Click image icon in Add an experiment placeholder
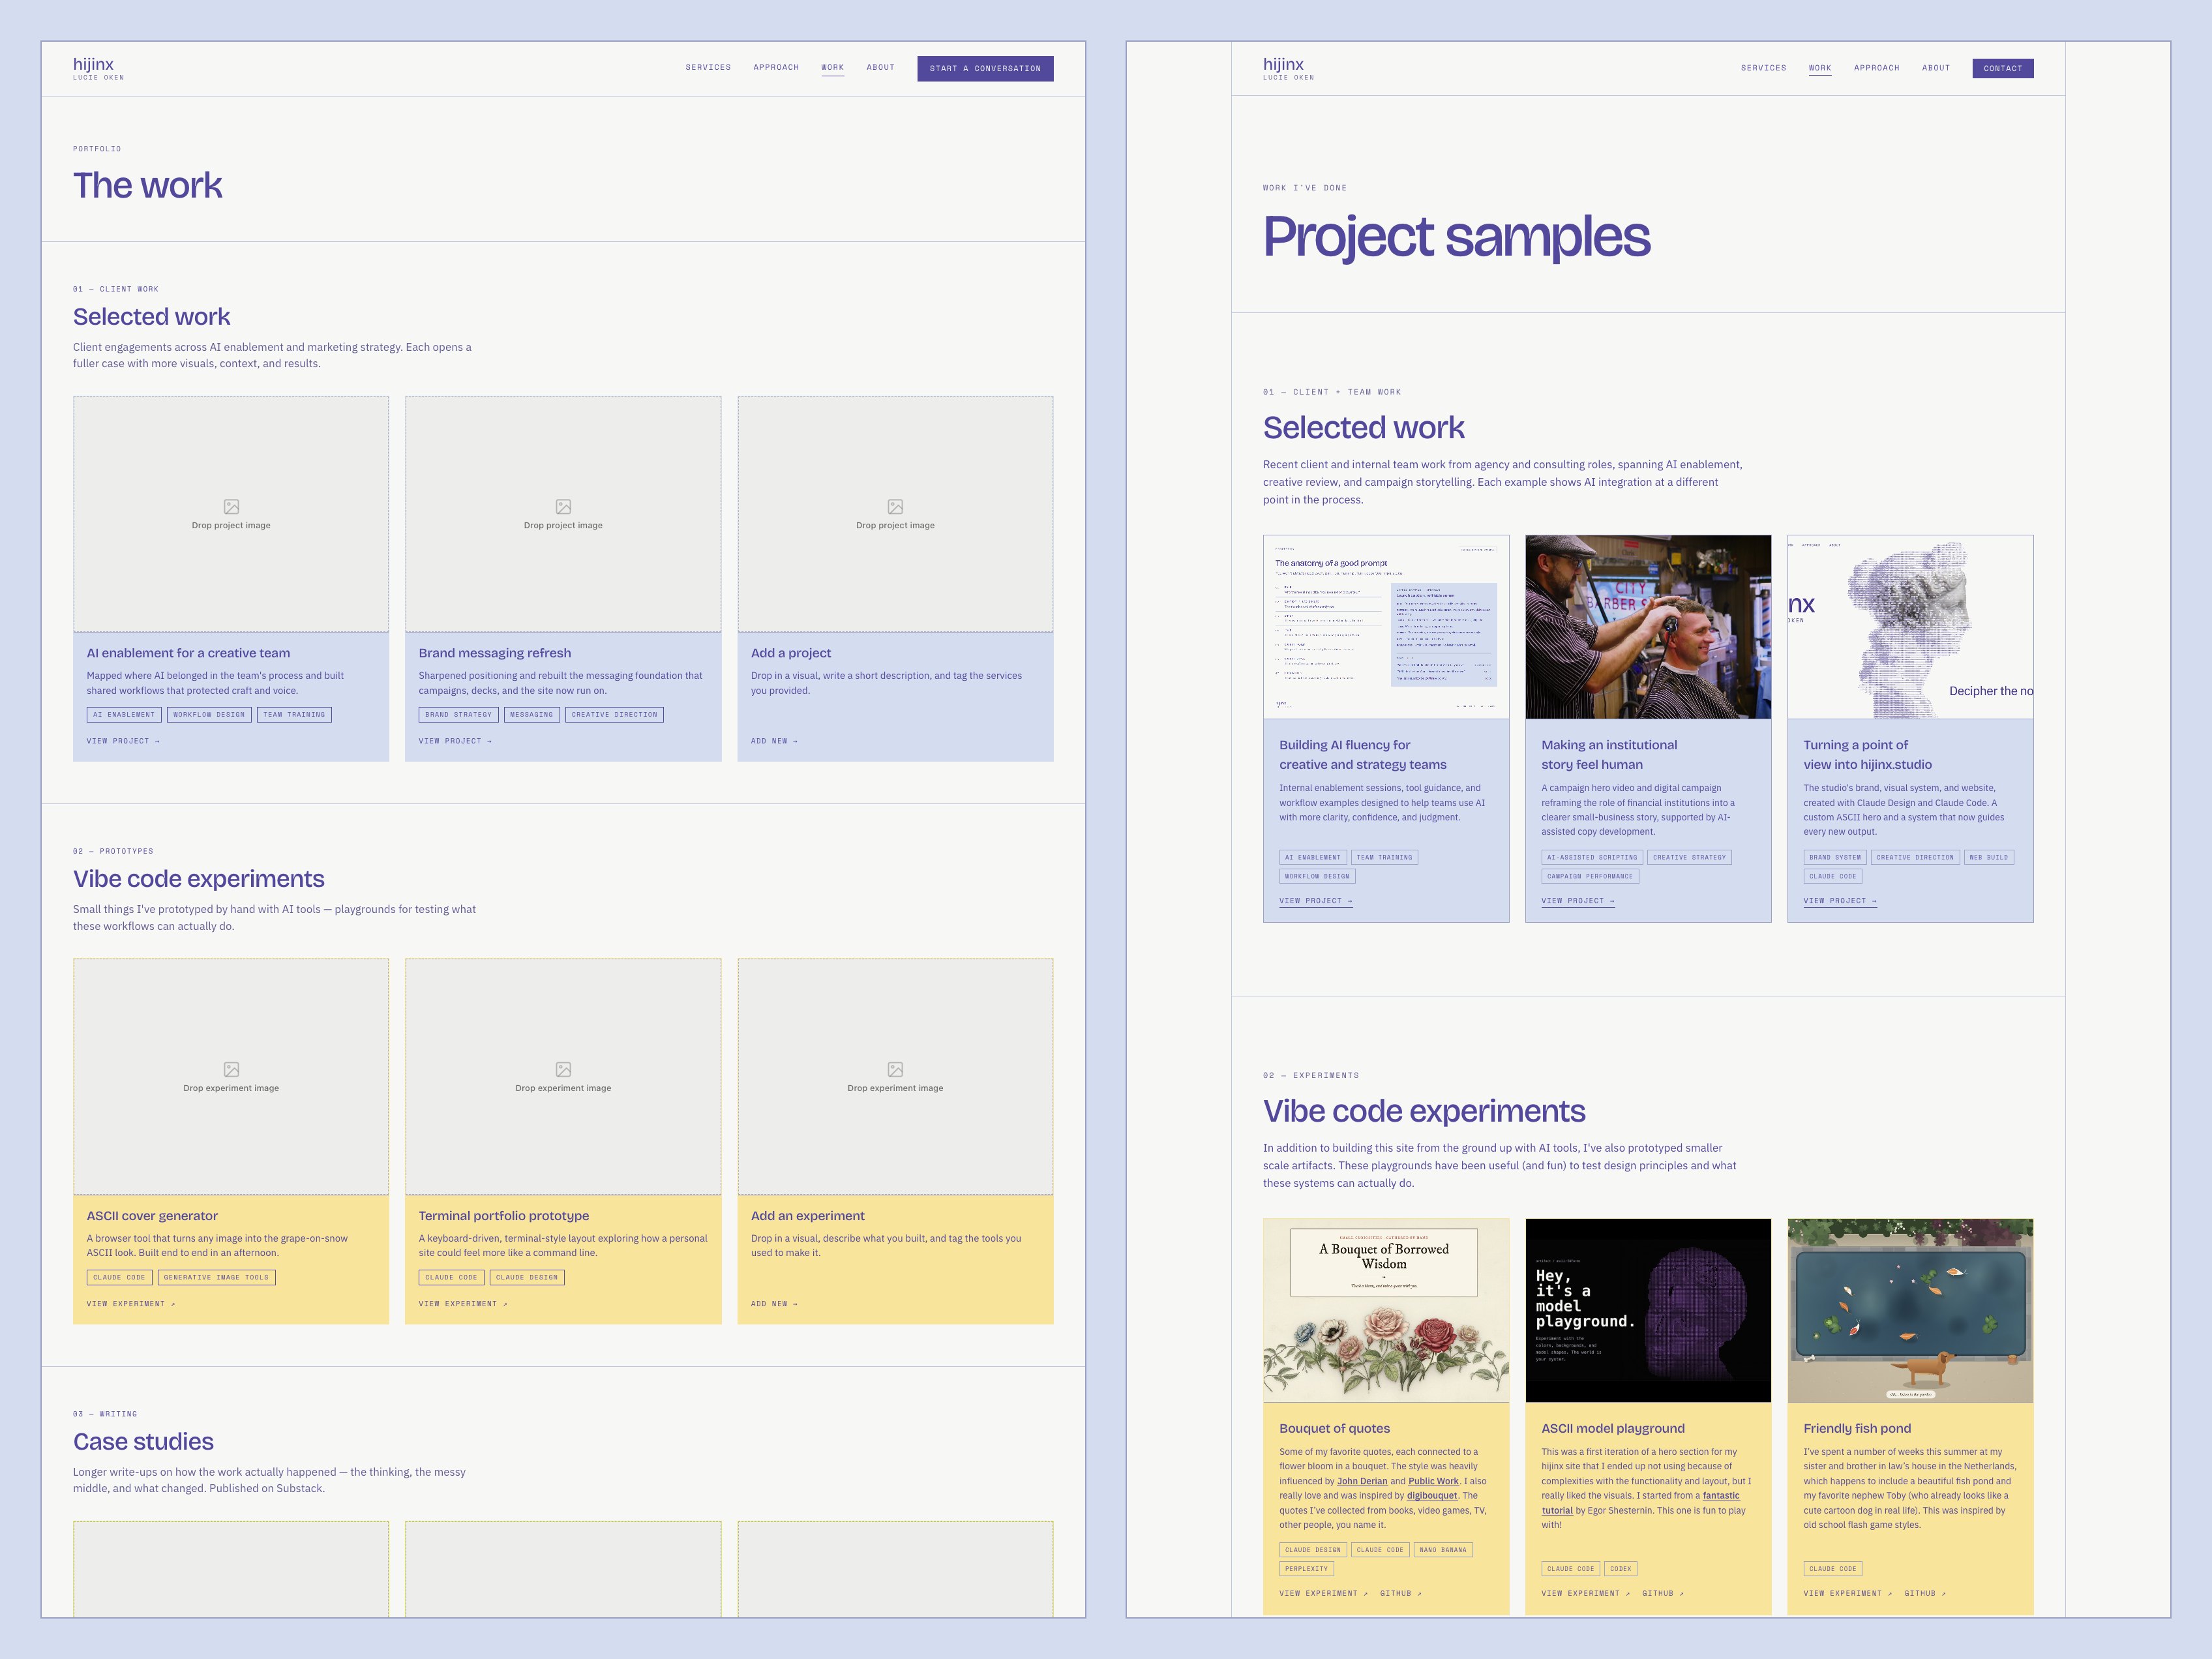The height and width of the screenshot is (1659, 2212). click(x=895, y=1069)
